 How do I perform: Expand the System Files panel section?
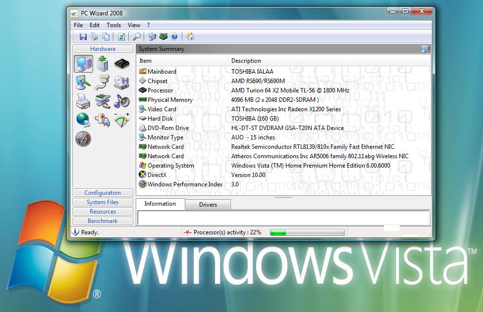tap(103, 202)
